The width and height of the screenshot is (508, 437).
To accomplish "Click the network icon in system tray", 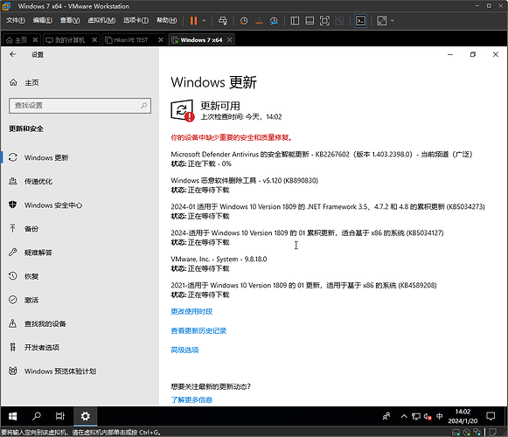I will click(x=416, y=416).
